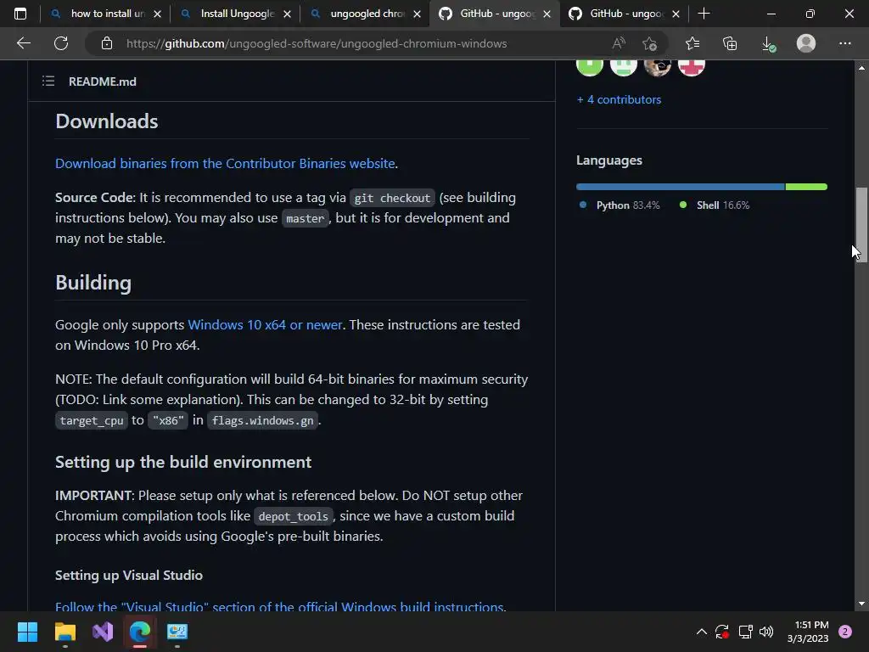Click the 'git checkout' code snippet
869x652 pixels.
[x=392, y=198]
